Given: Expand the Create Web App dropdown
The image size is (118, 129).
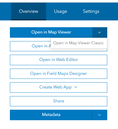Looking at the screenshot, I should tap(59, 87).
